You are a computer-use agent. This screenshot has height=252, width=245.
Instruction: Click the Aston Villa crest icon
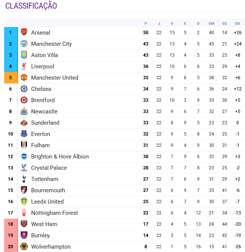coord(24,55)
